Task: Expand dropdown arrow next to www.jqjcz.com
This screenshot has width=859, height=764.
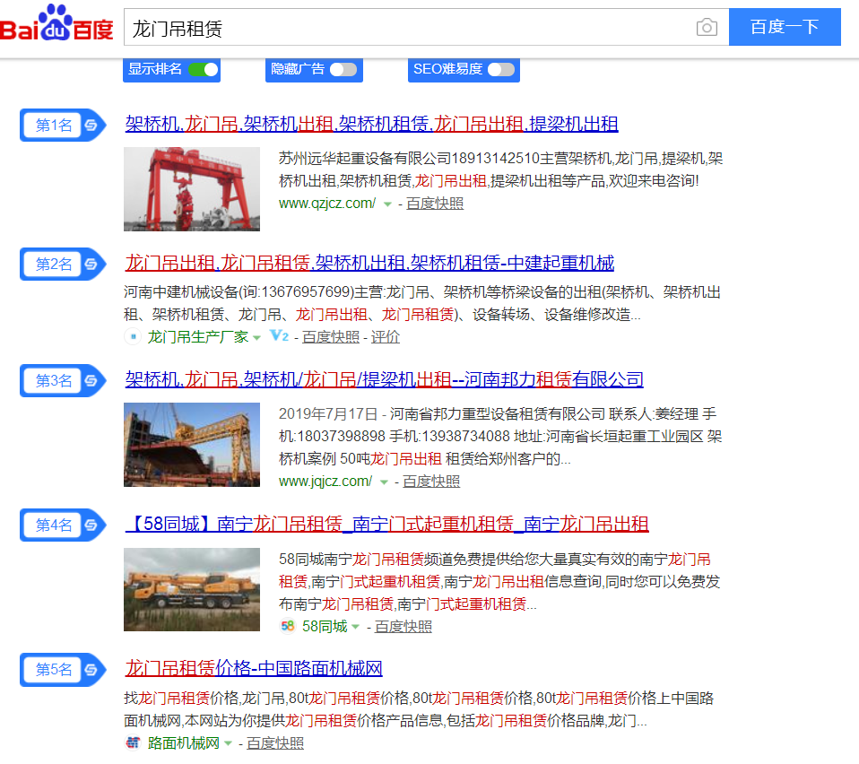Action: (x=384, y=482)
